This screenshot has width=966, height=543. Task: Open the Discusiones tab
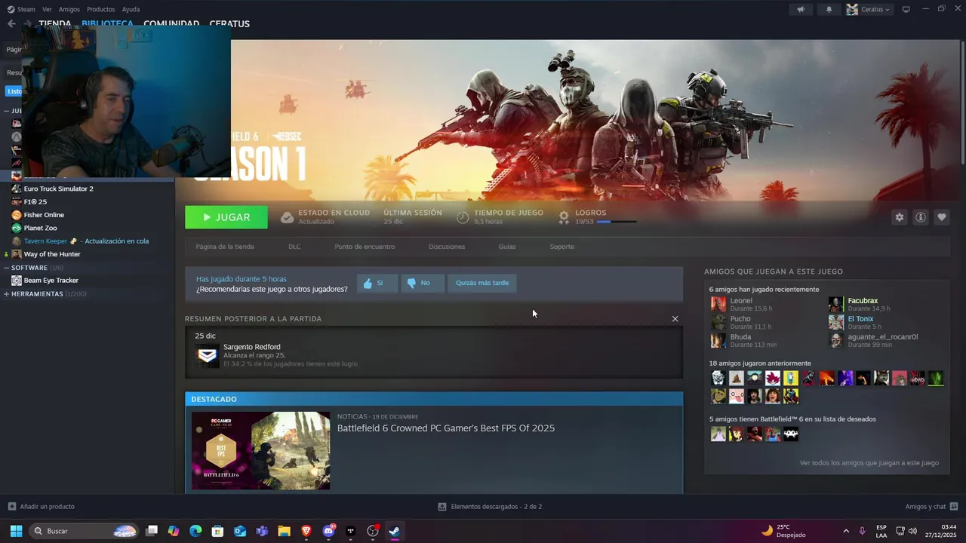tap(447, 247)
